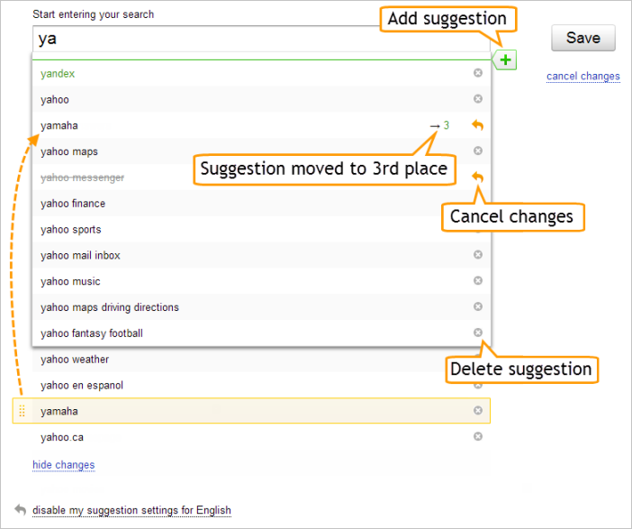The width and height of the screenshot is (632, 529).
Task: Click the drag handle on yamaha row
Action: click(x=23, y=411)
